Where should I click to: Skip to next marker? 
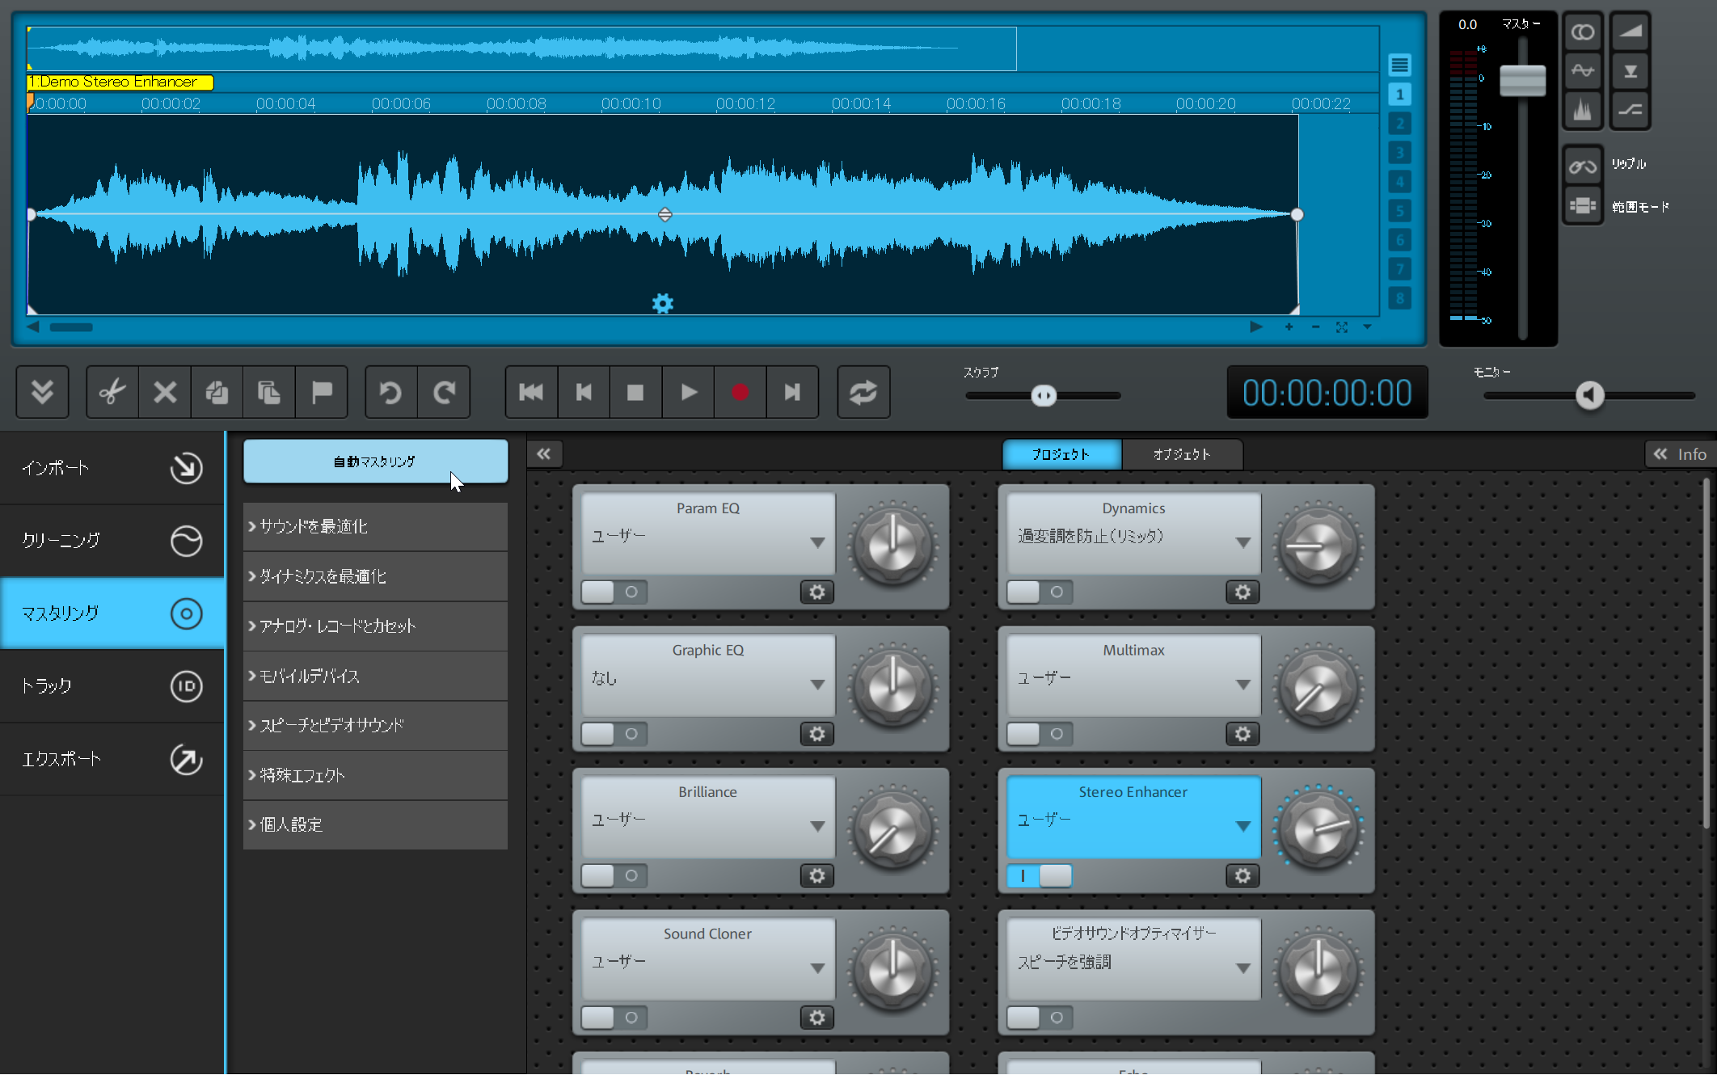coord(792,393)
